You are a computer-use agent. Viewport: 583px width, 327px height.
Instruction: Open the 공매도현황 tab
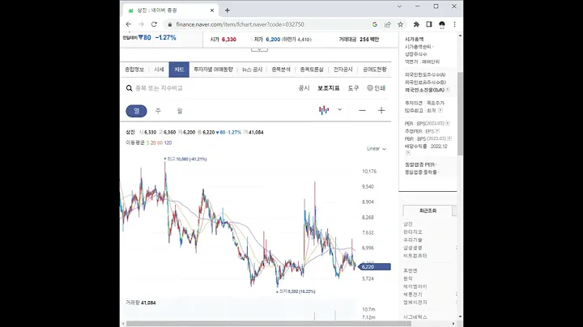pos(374,70)
